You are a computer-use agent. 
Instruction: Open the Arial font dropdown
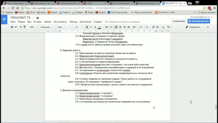(x=64, y=27)
